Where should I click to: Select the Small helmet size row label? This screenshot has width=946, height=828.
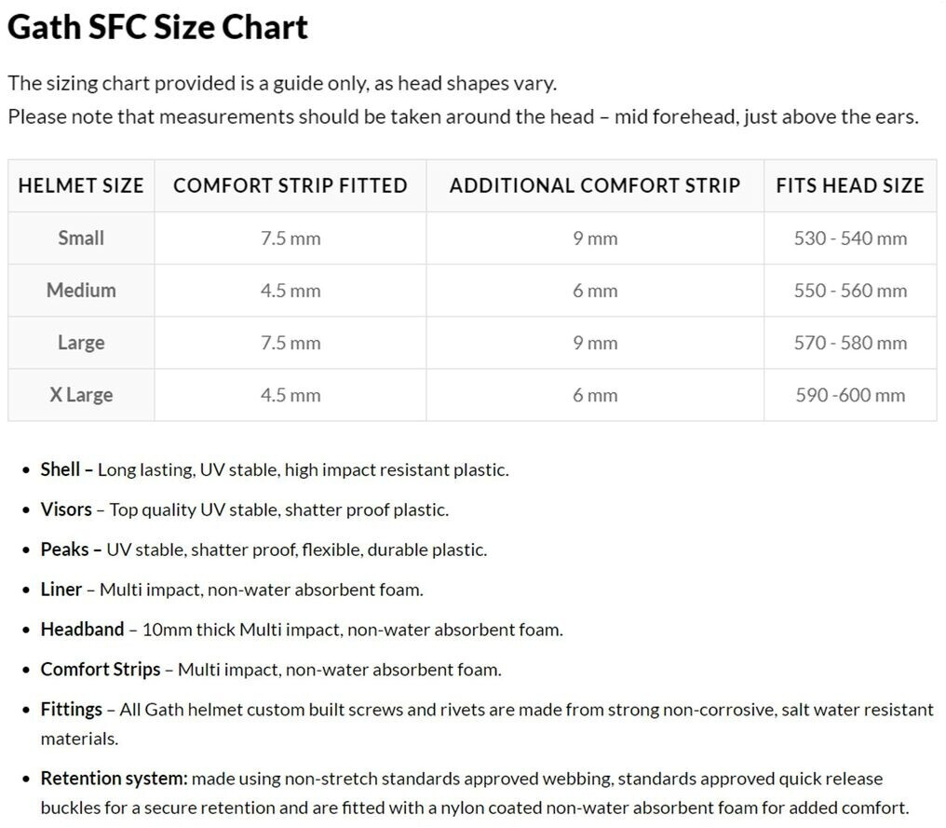(81, 238)
